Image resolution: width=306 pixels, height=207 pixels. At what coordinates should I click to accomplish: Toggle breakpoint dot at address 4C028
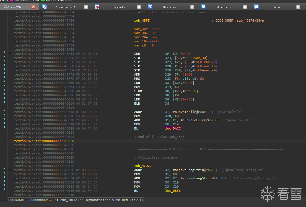point(4,127)
